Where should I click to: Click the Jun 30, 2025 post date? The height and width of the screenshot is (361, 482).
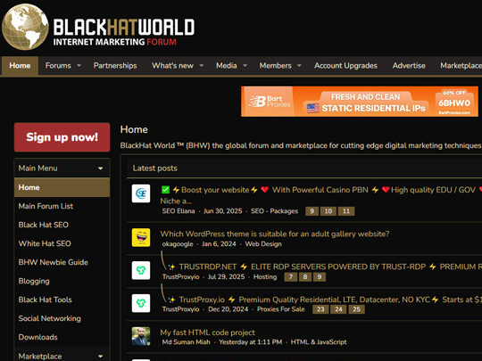coord(222,211)
